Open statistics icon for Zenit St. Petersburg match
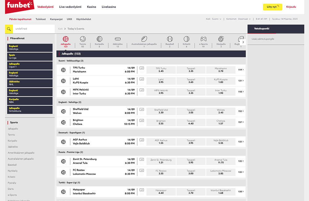The image size is (309, 201). click(142, 160)
